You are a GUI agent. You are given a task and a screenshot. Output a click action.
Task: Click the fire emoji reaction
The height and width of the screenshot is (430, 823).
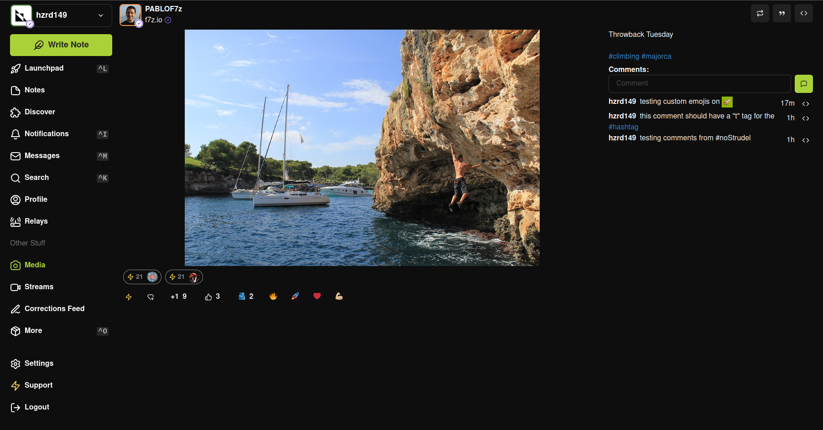click(x=273, y=297)
